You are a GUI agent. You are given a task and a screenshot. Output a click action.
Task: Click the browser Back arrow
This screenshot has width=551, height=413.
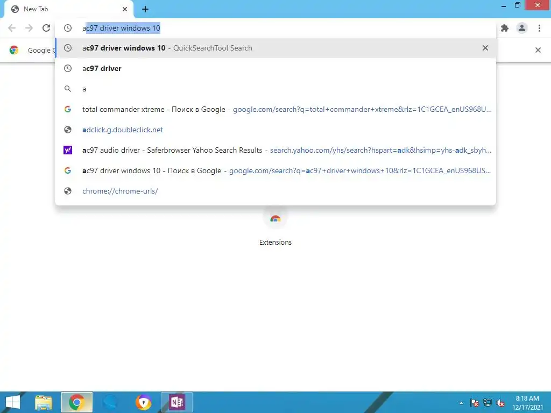click(x=12, y=28)
